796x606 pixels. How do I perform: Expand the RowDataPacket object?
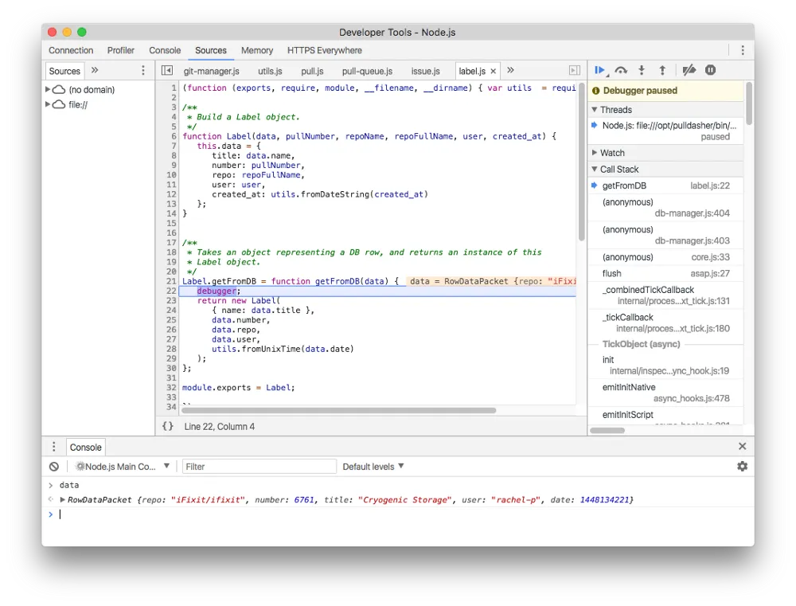[x=62, y=500]
